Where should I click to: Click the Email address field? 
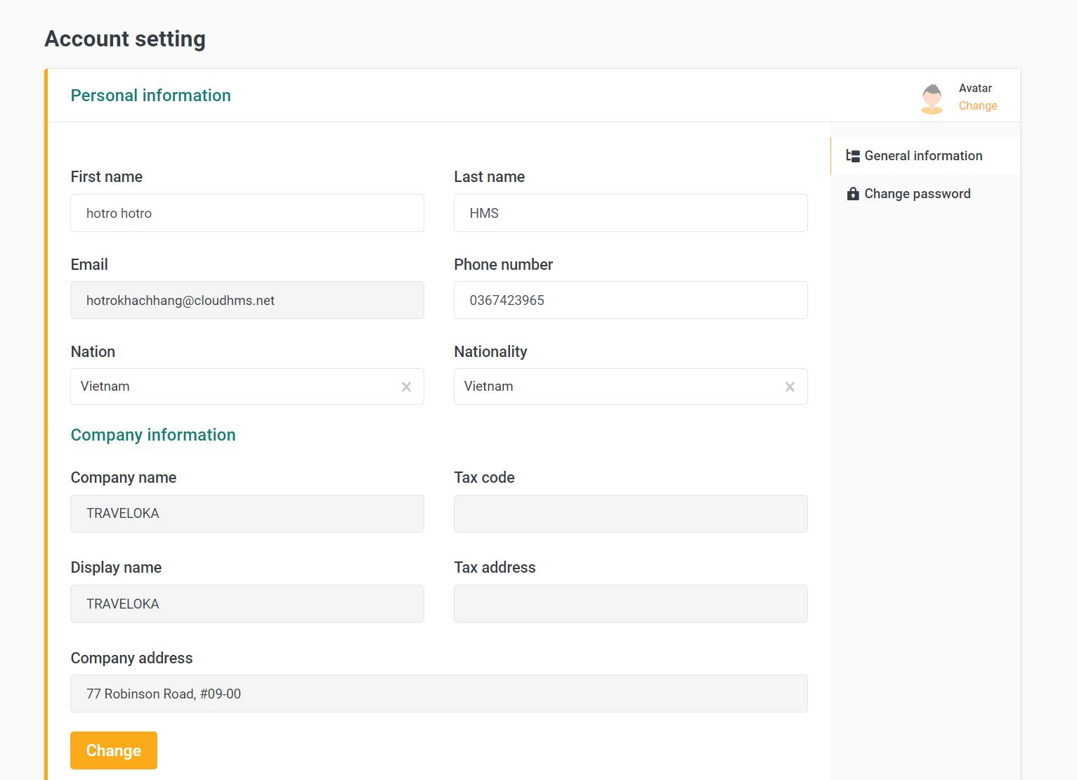point(247,300)
